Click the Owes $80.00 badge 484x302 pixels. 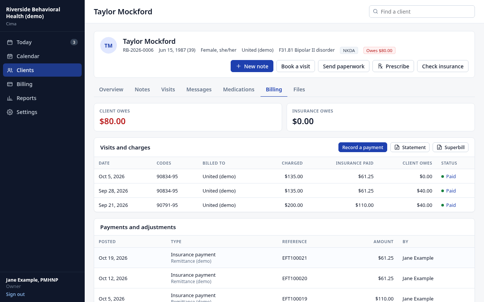pos(379,50)
